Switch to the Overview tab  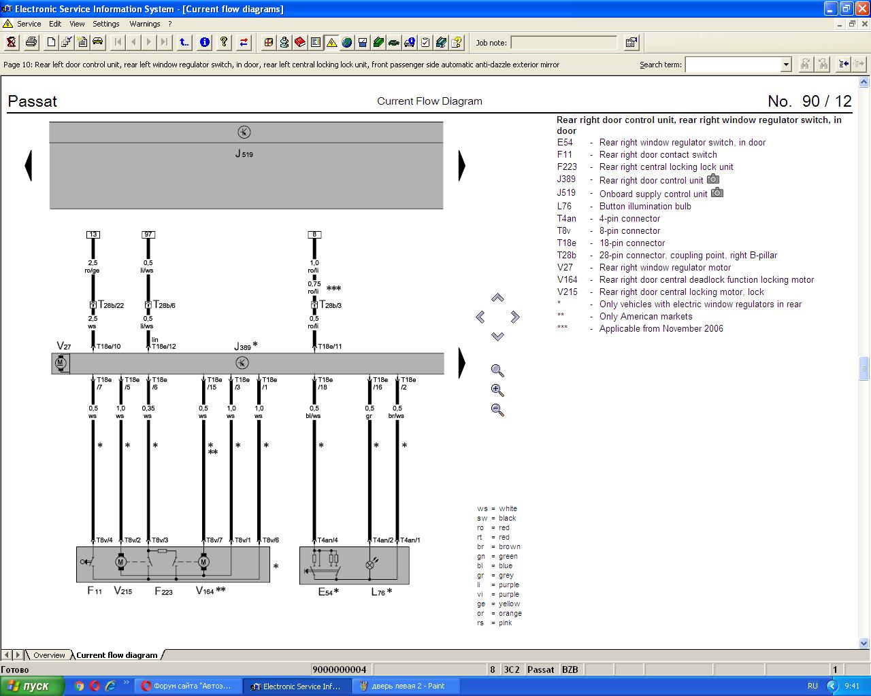[x=49, y=655]
